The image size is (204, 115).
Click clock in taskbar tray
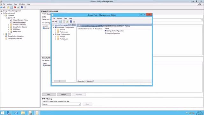(x=199, y=113)
